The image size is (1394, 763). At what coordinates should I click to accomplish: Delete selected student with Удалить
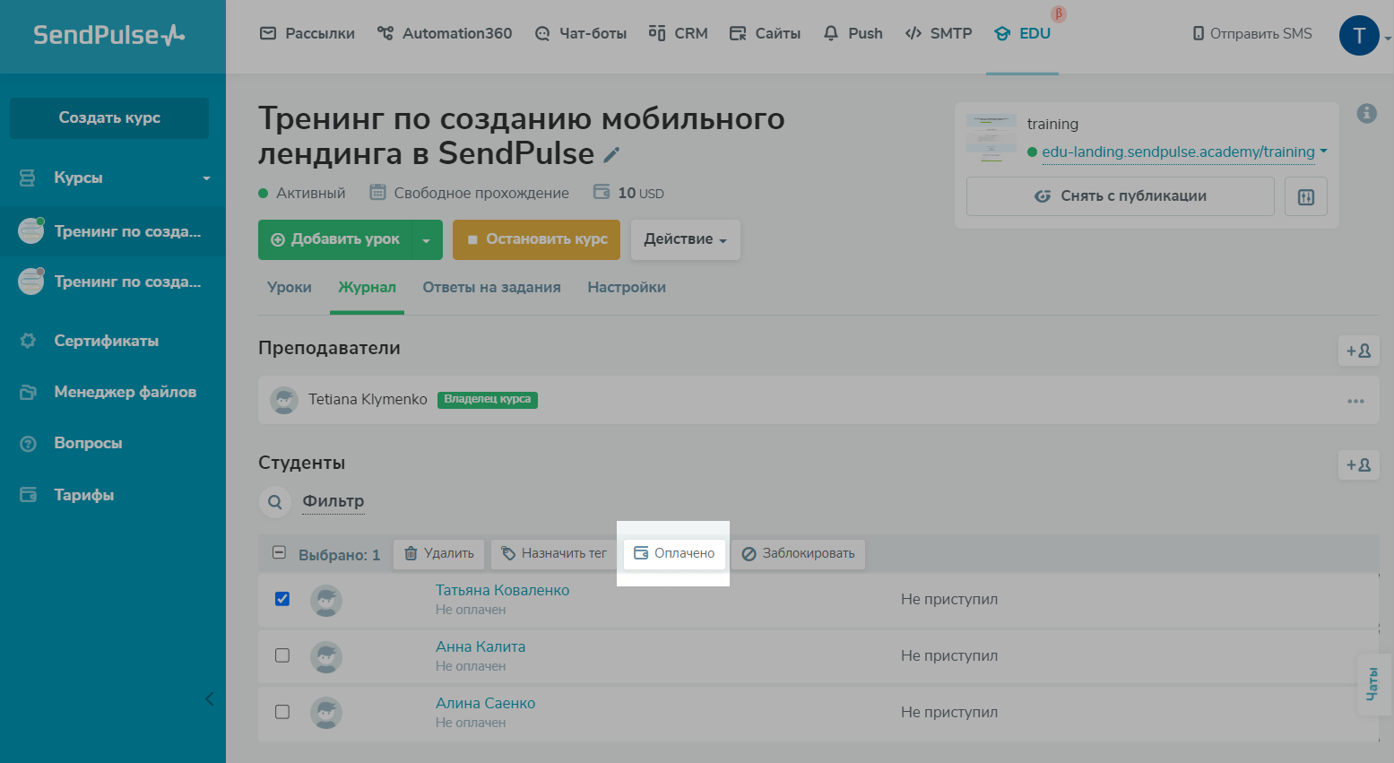coord(439,554)
